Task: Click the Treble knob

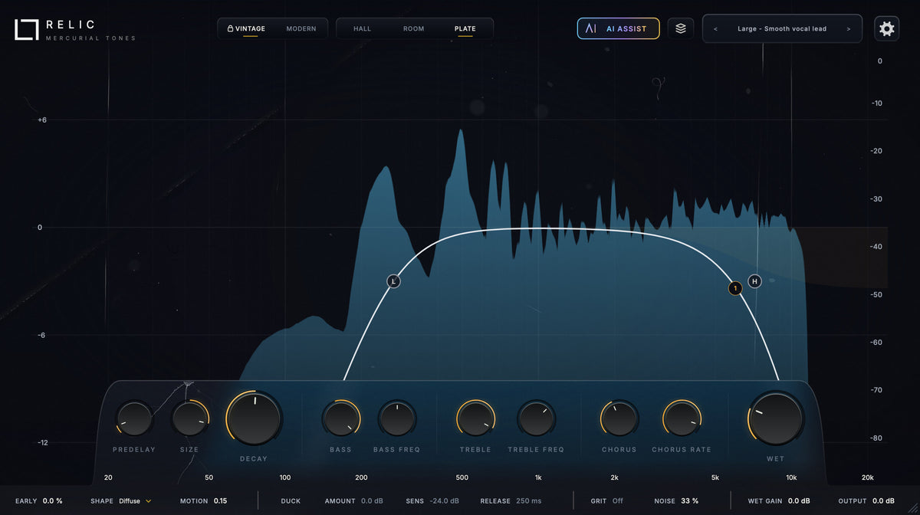Action: (475, 418)
